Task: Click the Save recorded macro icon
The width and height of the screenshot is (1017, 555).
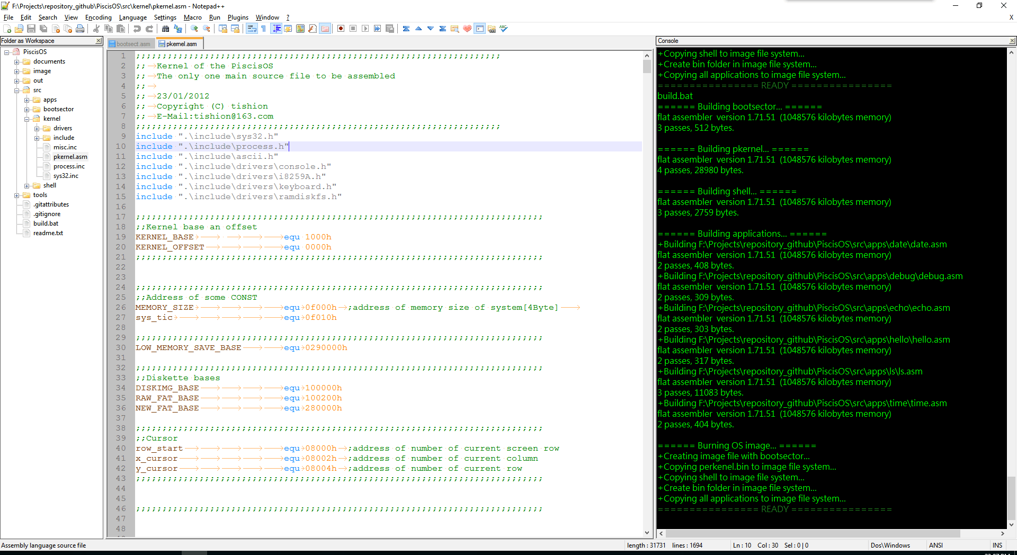Action: tap(390, 29)
